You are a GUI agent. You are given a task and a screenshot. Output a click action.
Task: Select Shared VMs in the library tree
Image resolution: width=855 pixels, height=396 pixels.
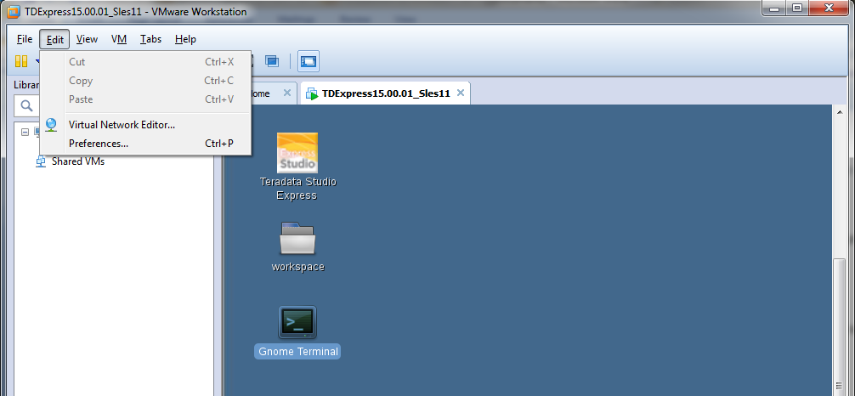[x=78, y=161]
